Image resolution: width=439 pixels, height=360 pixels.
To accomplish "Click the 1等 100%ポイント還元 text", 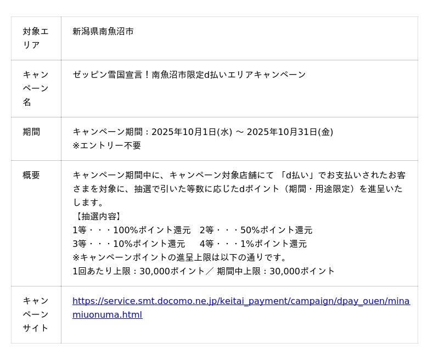I will [x=132, y=230].
